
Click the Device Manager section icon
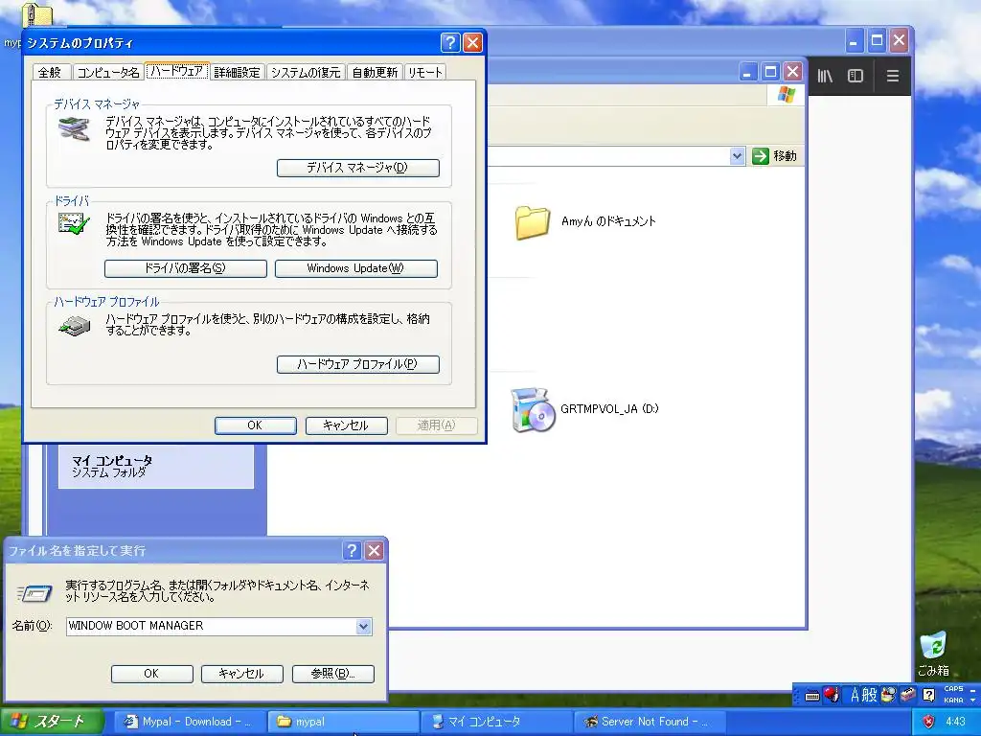point(75,128)
